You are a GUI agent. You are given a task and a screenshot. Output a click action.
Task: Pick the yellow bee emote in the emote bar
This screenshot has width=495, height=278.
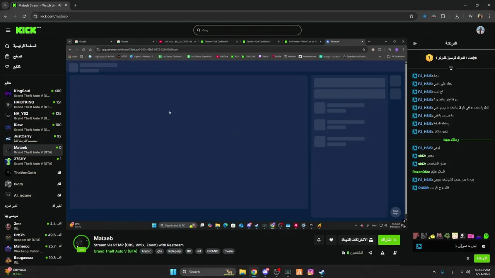tap(432, 236)
